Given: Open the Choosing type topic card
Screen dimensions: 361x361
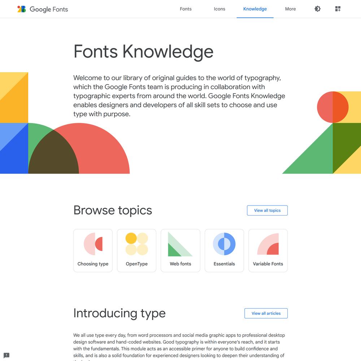Looking at the screenshot, I should click(93, 251).
